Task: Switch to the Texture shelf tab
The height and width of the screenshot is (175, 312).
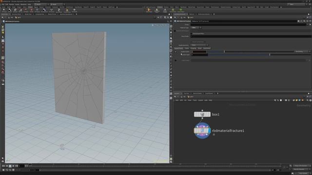Action: pyautogui.click(x=30, y=7)
